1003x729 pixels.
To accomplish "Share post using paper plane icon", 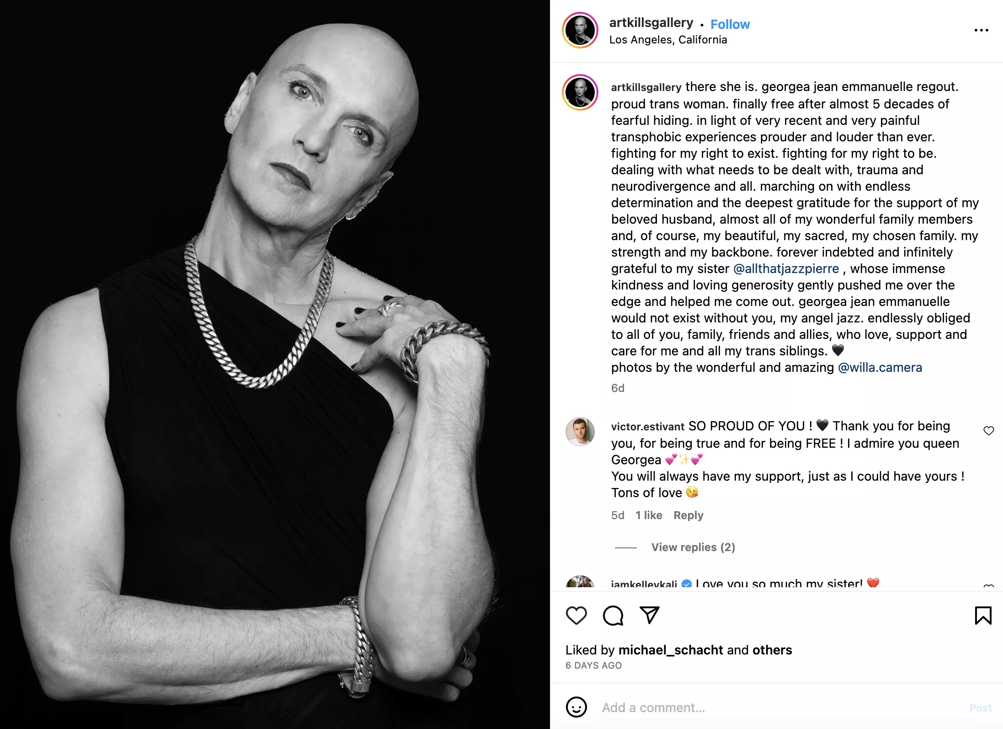I will tap(649, 615).
